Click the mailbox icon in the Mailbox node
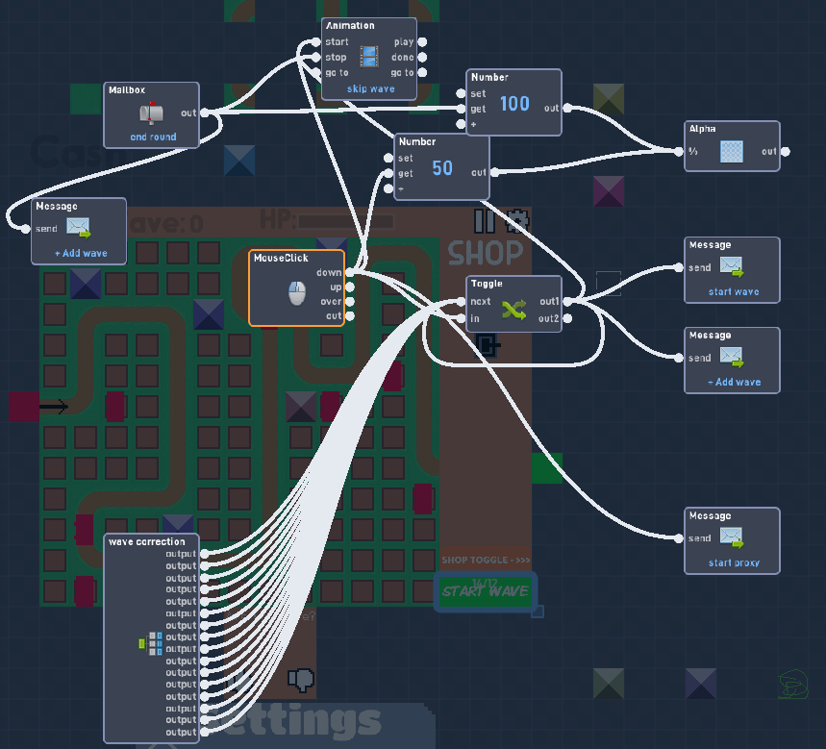The image size is (826, 749). click(151, 112)
